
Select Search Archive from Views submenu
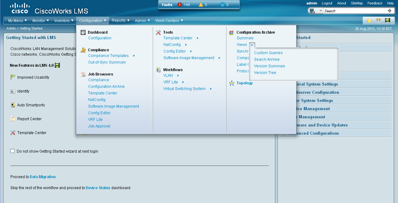267,59
